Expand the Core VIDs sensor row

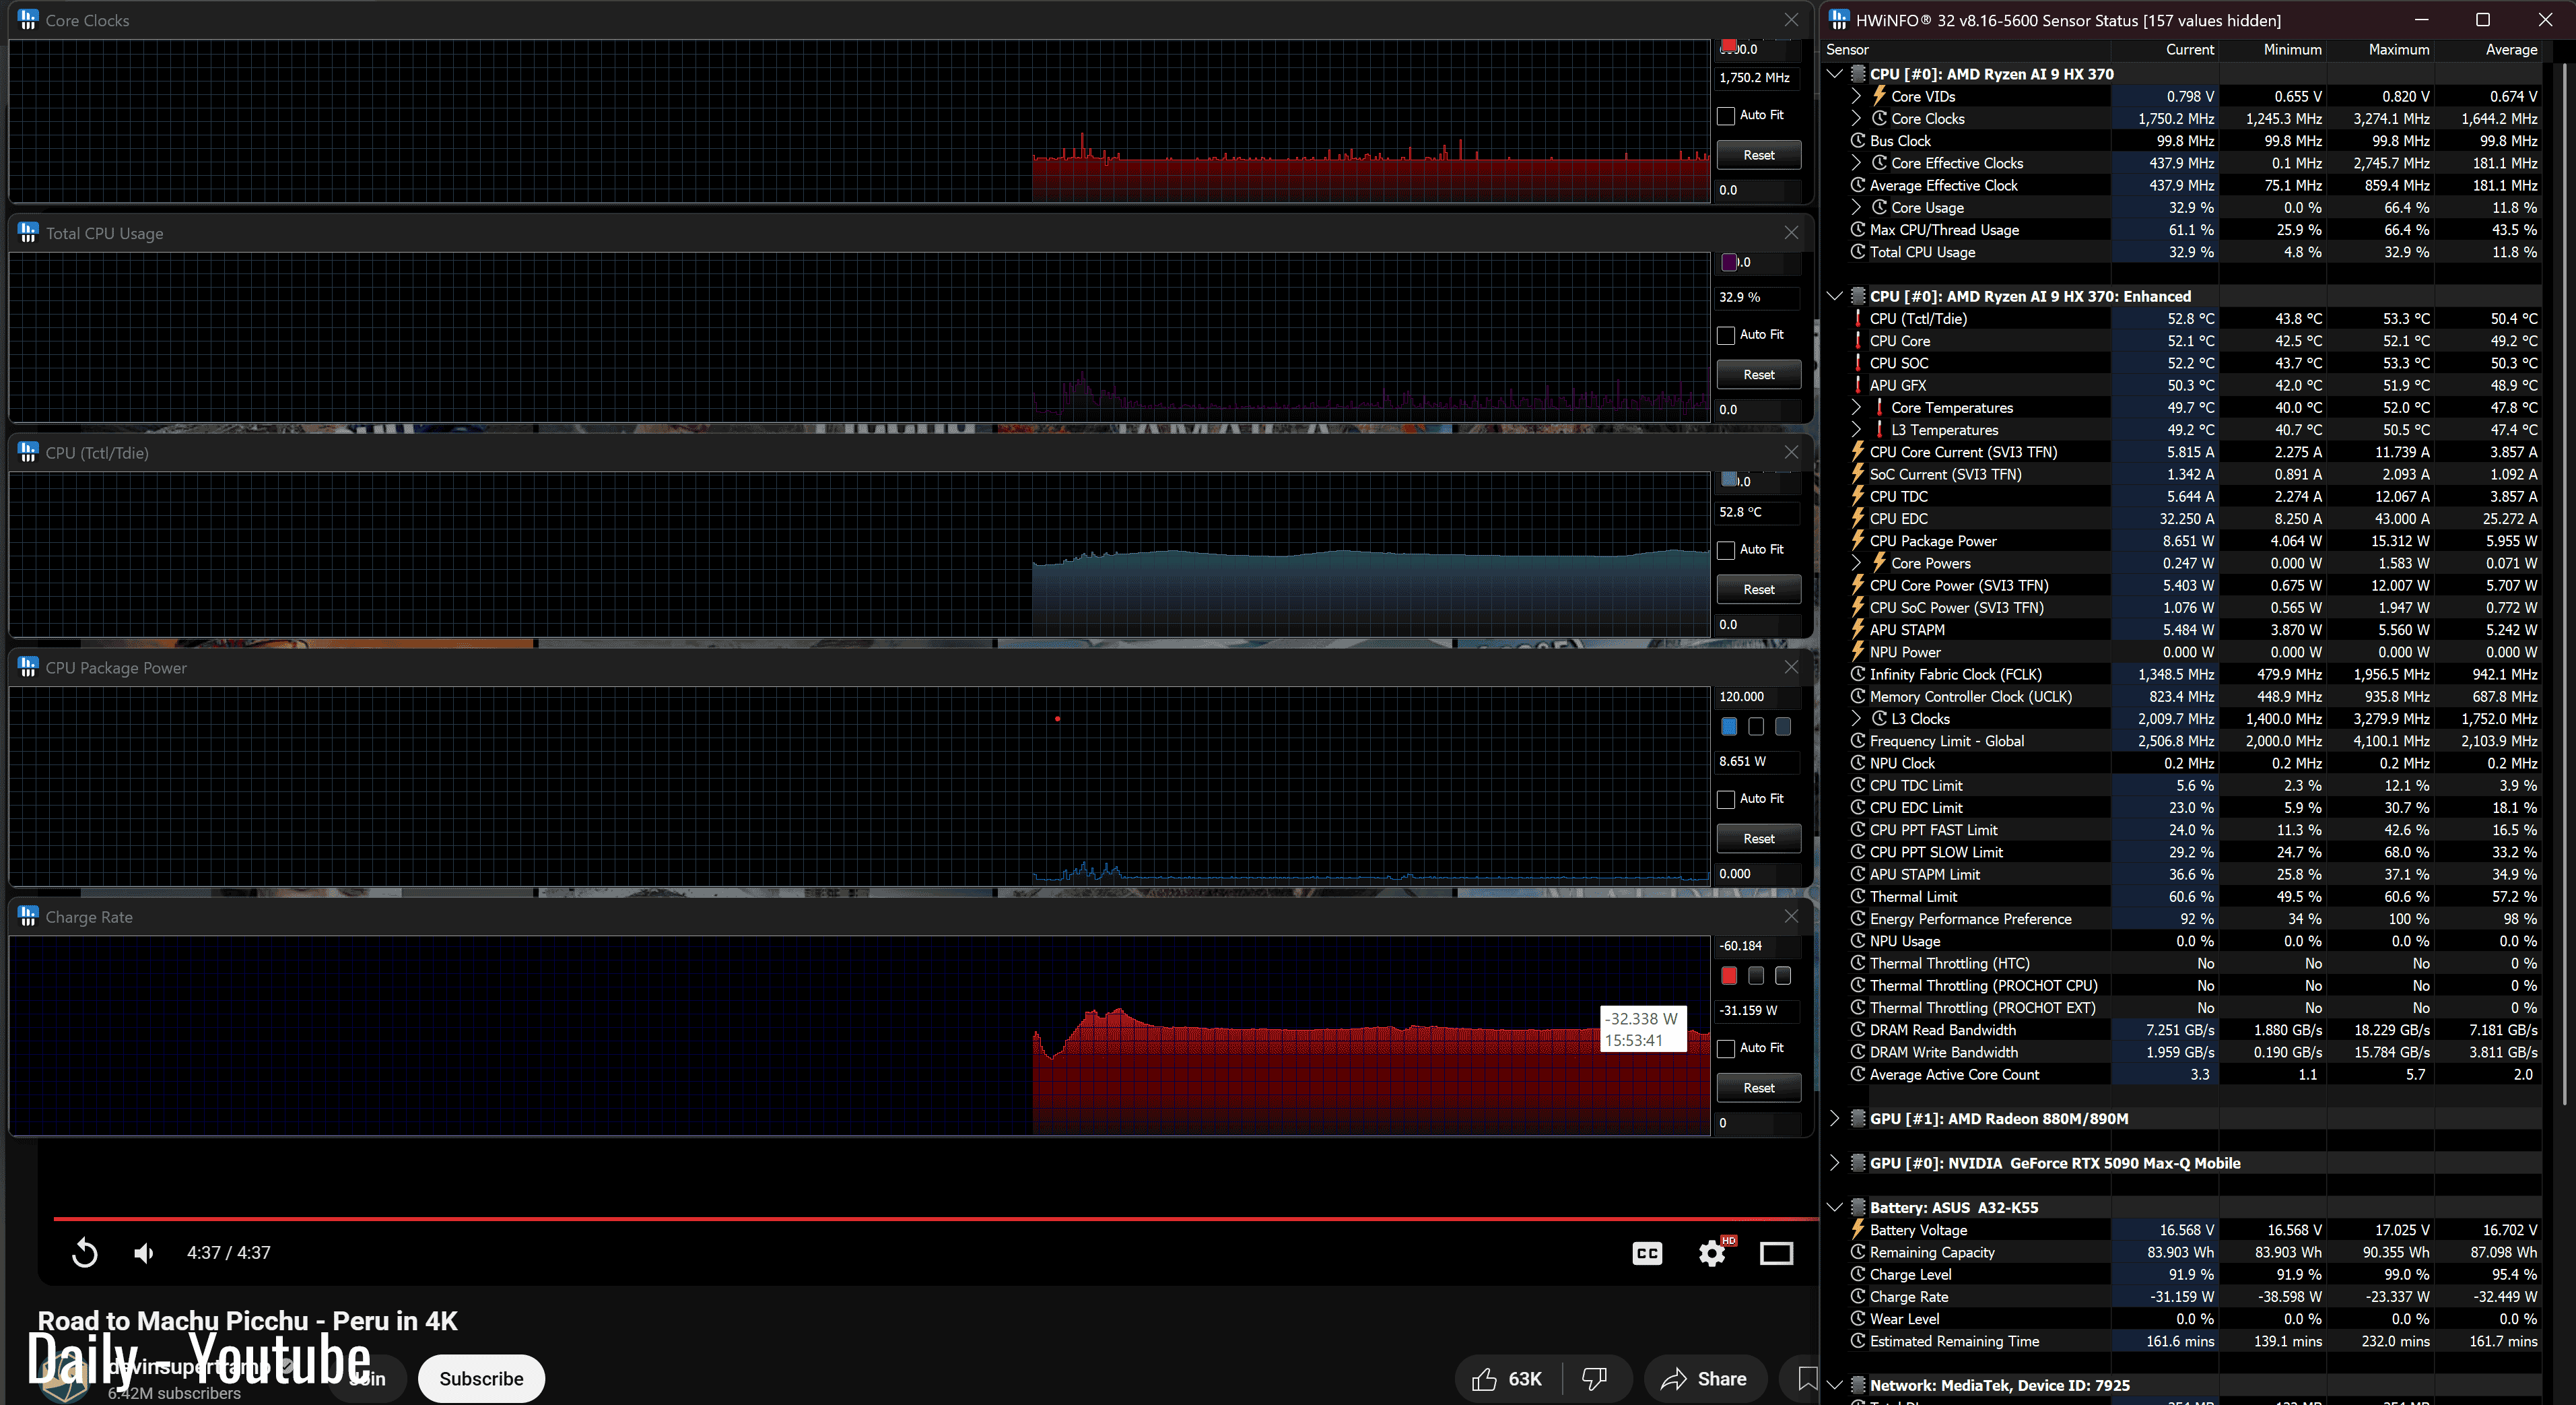(x=1856, y=96)
